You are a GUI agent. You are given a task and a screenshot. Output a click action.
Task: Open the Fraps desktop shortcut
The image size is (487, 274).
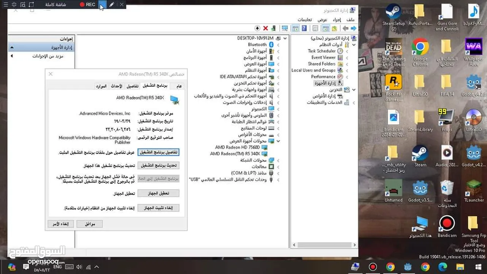pyautogui.click(x=447, y=120)
